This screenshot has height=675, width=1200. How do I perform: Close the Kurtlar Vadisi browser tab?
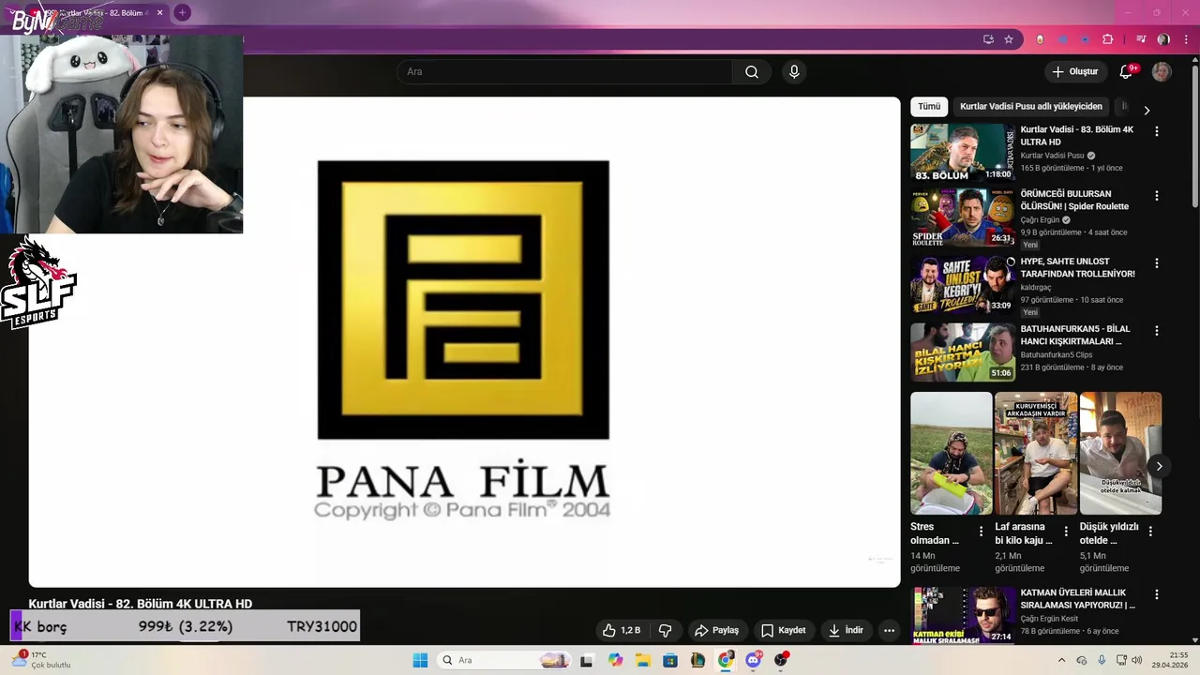click(x=160, y=13)
